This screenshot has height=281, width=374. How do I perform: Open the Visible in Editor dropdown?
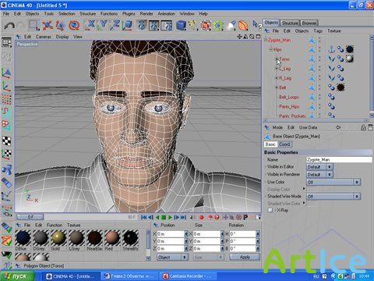[319, 167]
